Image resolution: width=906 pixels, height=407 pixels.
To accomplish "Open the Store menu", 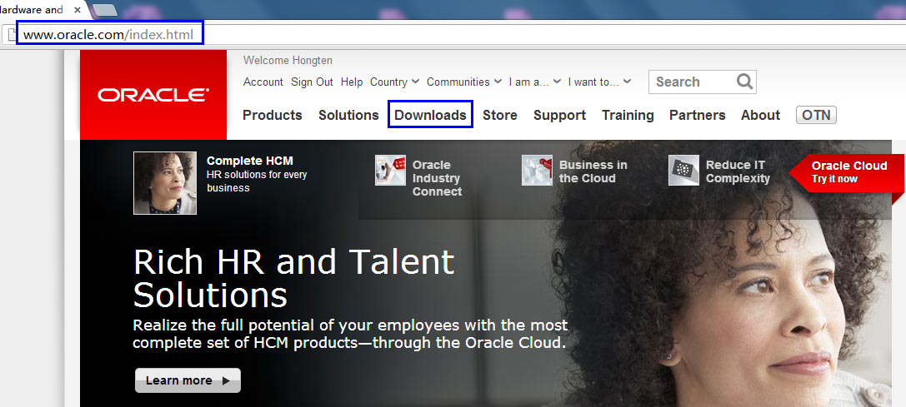I will pyautogui.click(x=500, y=115).
